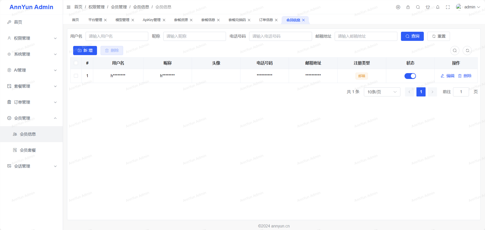The height and width of the screenshot is (230, 485).
Task: Focus the 电话号码 input field
Action: (x=281, y=36)
